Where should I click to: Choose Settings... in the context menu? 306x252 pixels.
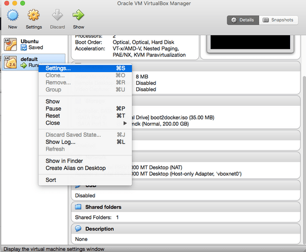(x=85, y=68)
